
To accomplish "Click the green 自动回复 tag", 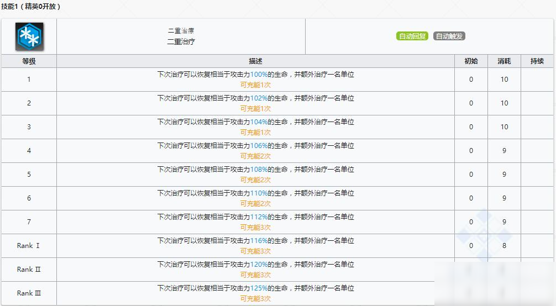I will click(x=412, y=36).
